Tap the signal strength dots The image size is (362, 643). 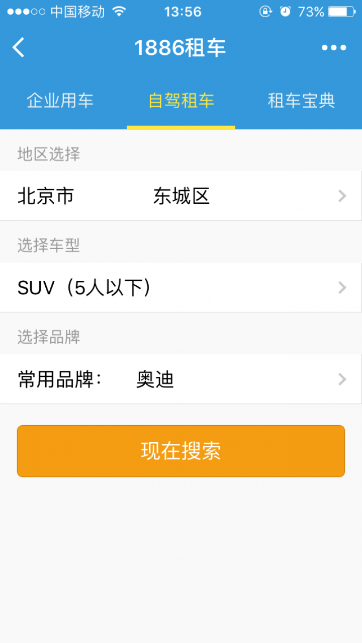coord(26,11)
